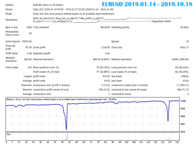Click the Loss trades value '66 (46.15%)'

tap(182, 72)
